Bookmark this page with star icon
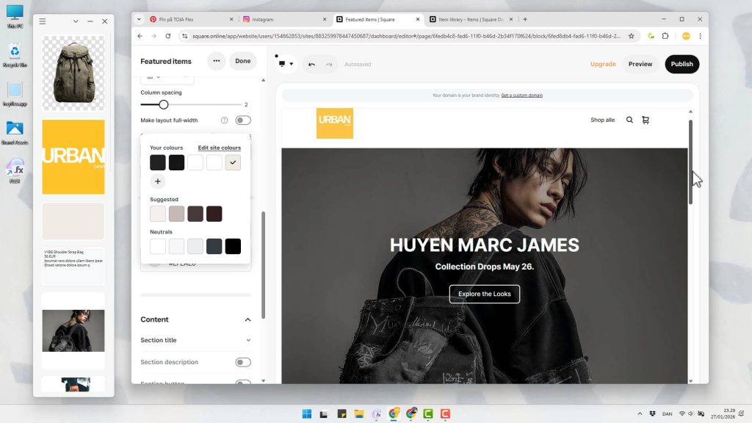This screenshot has width=752, height=423. (631, 35)
